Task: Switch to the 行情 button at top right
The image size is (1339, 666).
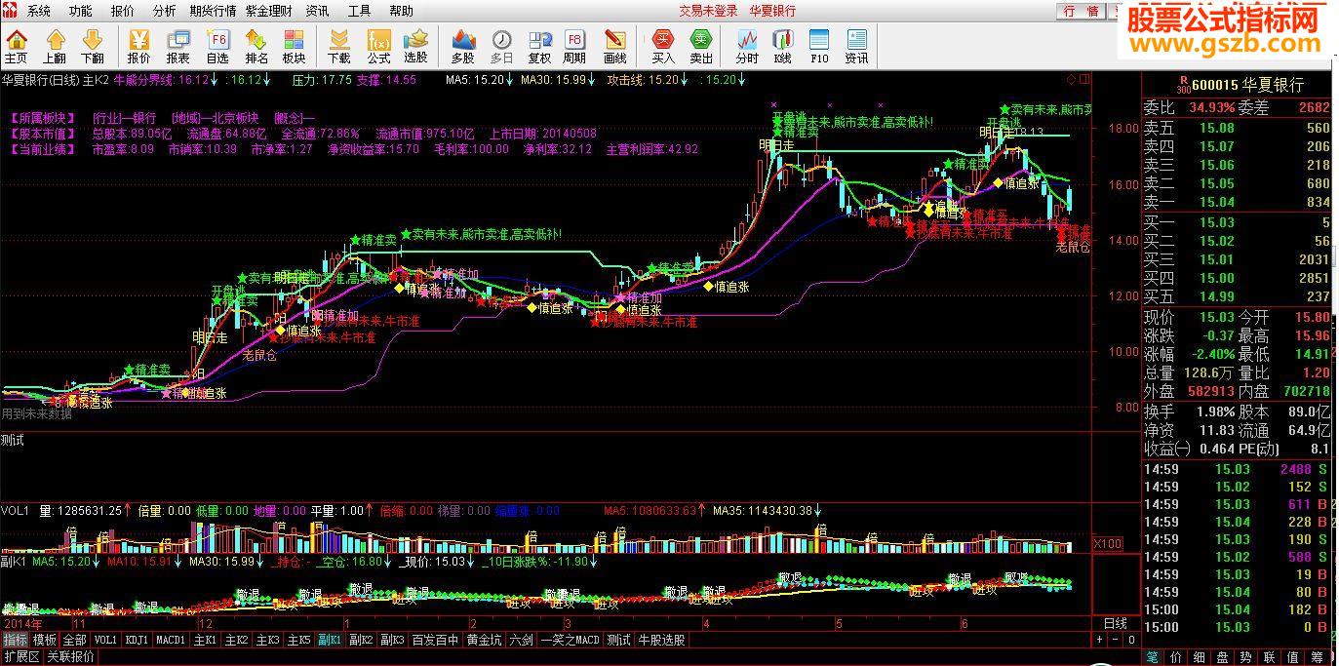Action: [x=1081, y=11]
